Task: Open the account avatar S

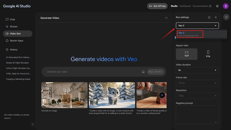Action: (x=226, y=6)
